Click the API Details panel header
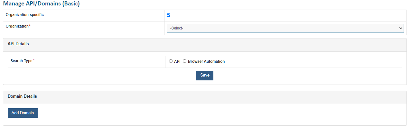The width and height of the screenshot is (411, 131). (18, 44)
